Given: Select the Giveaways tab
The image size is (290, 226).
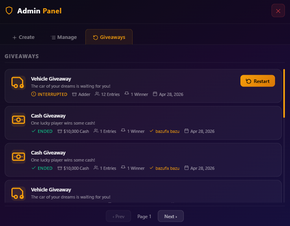Looking at the screenshot, I should (109, 37).
